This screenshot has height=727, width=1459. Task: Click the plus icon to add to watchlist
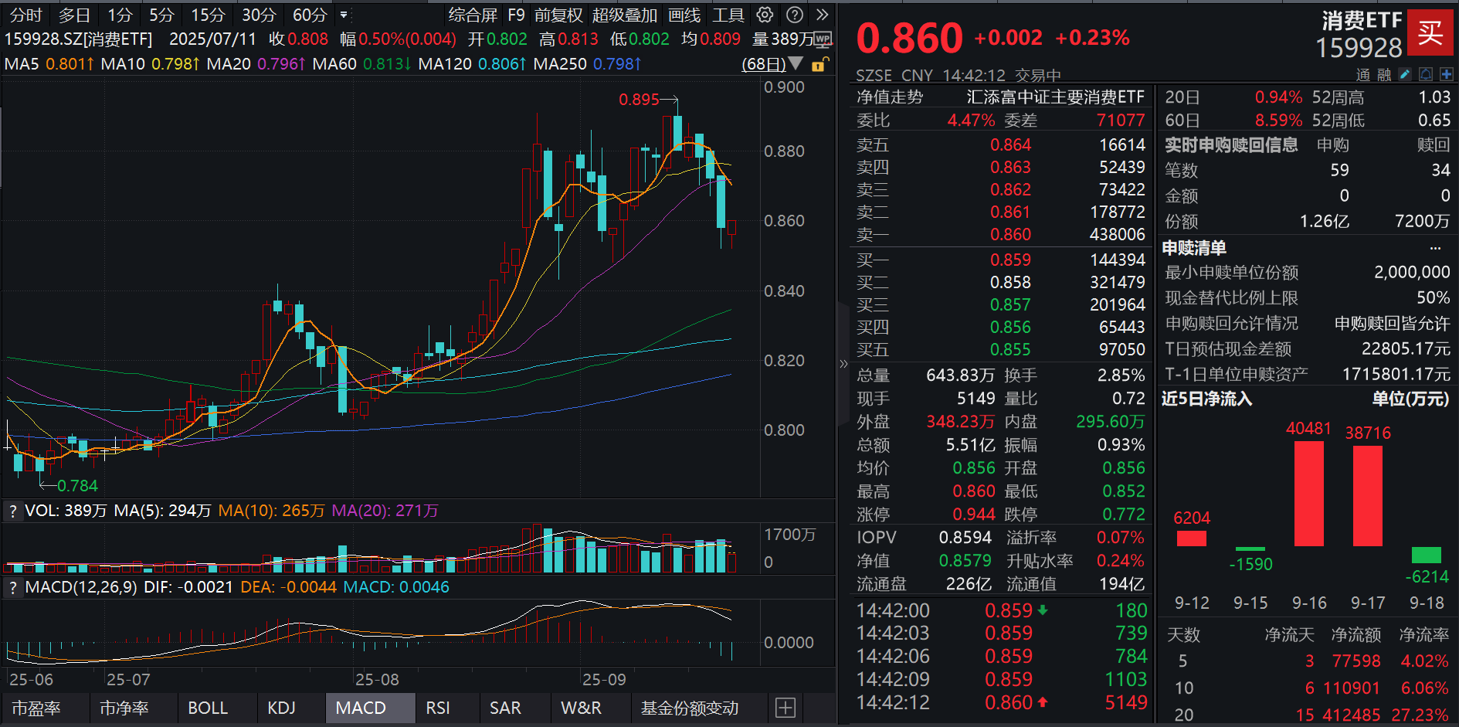click(1446, 74)
